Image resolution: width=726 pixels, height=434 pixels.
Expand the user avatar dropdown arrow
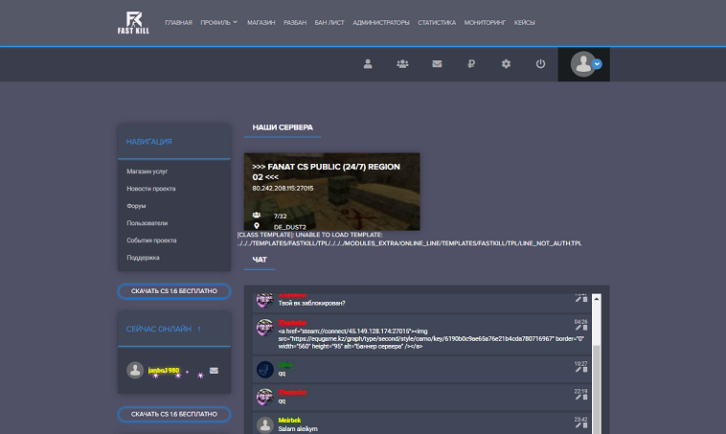point(597,64)
